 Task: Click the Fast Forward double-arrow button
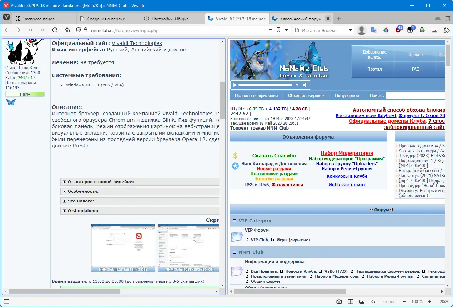[x=43, y=30]
